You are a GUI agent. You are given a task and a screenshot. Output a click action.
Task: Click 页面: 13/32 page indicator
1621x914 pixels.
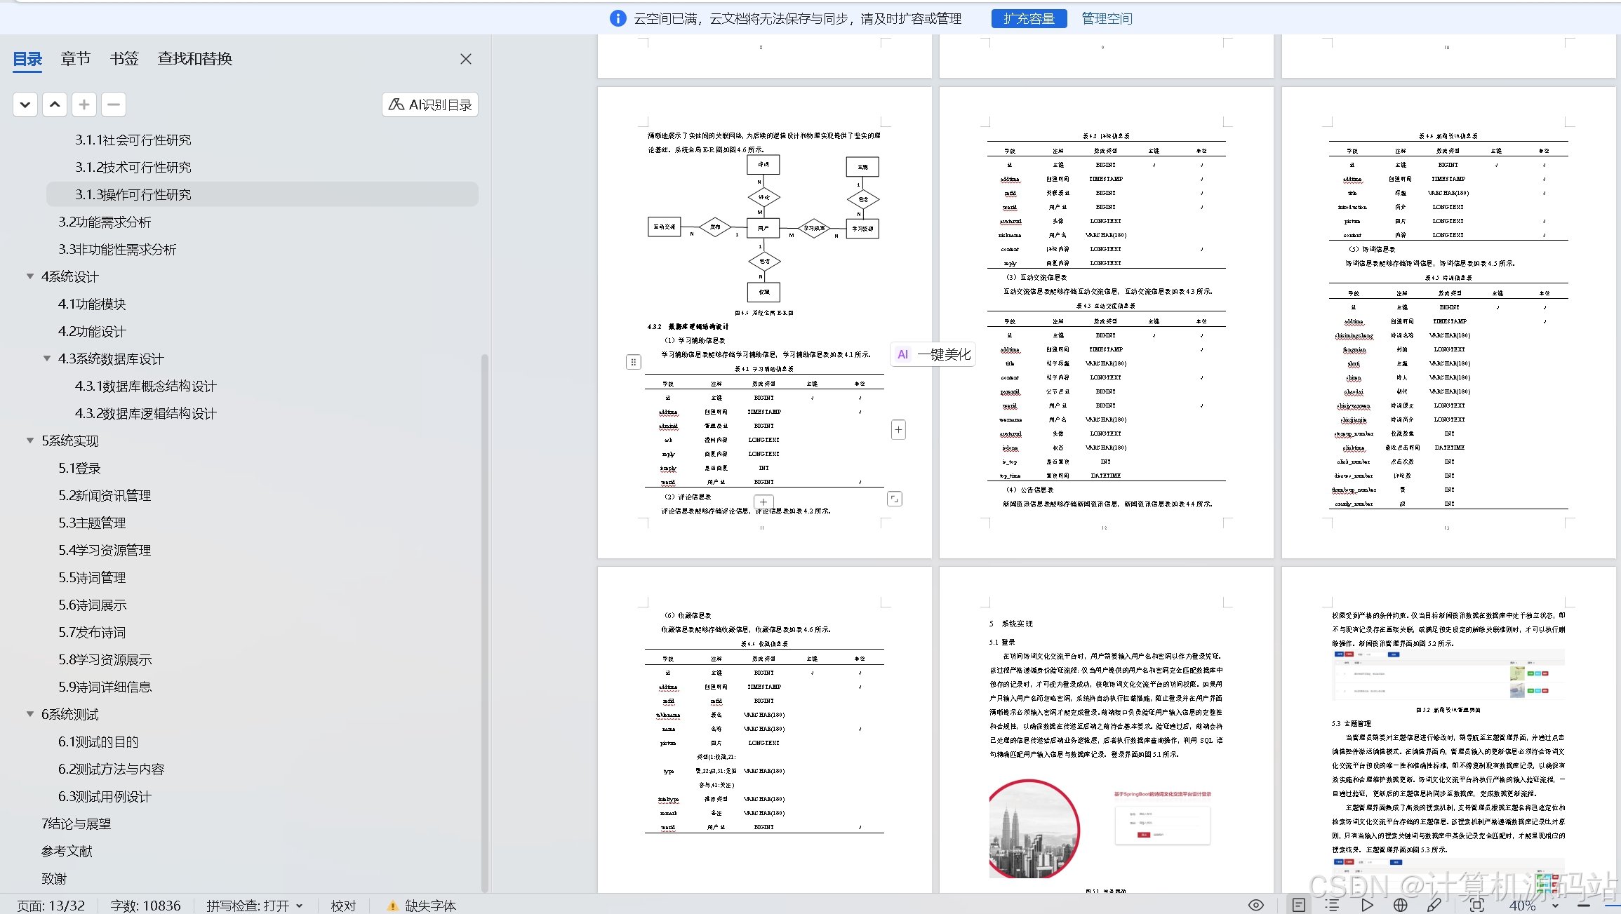pos(51,906)
